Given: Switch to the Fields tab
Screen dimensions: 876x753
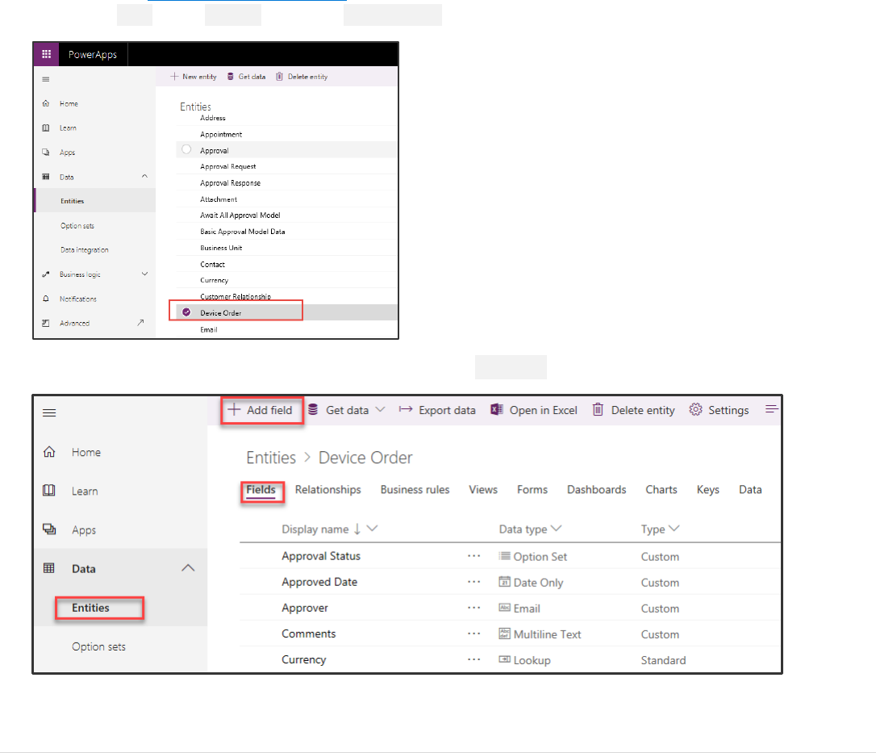Looking at the screenshot, I should pyautogui.click(x=261, y=490).
